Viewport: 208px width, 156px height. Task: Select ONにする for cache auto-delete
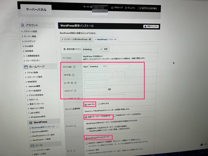click(86, 105)
